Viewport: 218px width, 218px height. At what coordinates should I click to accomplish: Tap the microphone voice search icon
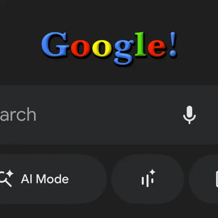189,115
